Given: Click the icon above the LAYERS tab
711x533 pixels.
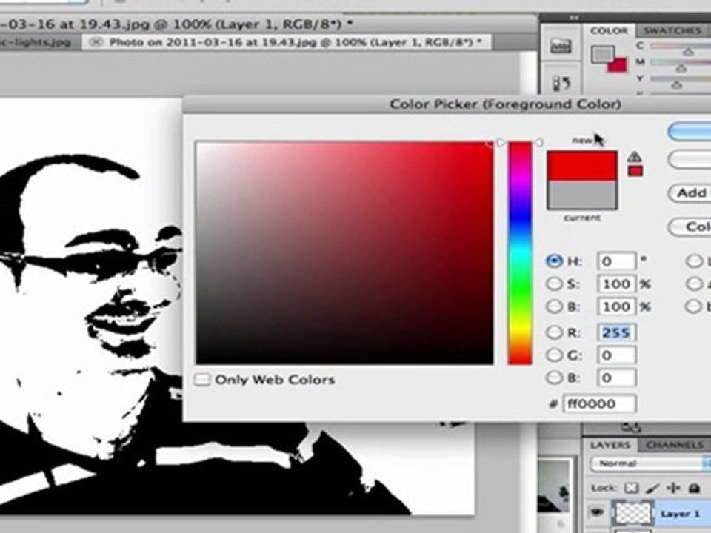Looking at the screenshot, I should click(631, 426).
